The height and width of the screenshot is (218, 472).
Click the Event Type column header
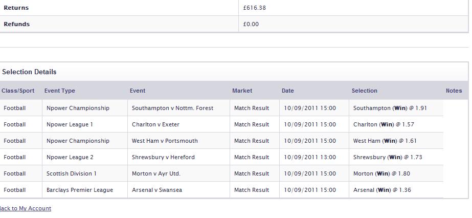(x=60, y=91)
